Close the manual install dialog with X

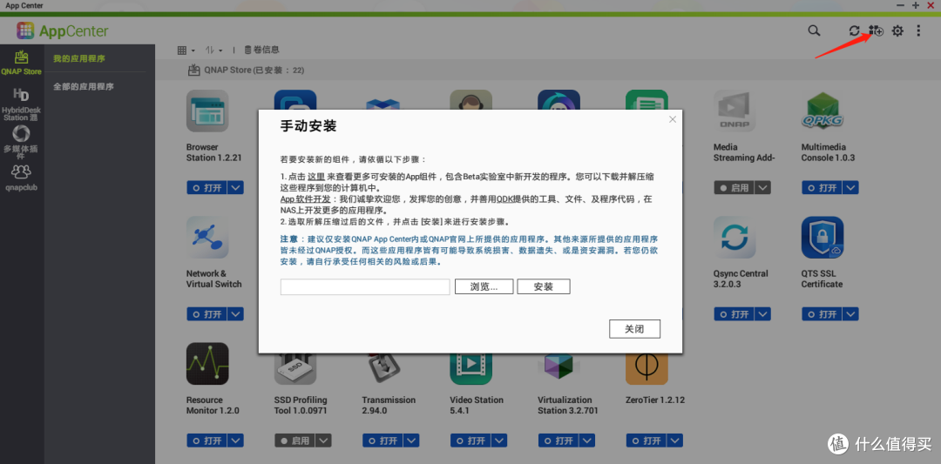[x=672, y=119]
